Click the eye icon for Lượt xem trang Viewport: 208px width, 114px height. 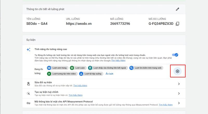pos(49,68)
